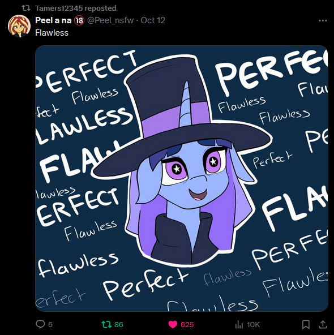Image resolution: width=334 pixels, height=335 pixels.
Task: Click the repost count 86
Action: pos(119,325)
